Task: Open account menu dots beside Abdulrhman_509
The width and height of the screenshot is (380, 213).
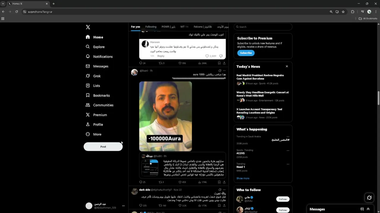Action: coord(123,206)
